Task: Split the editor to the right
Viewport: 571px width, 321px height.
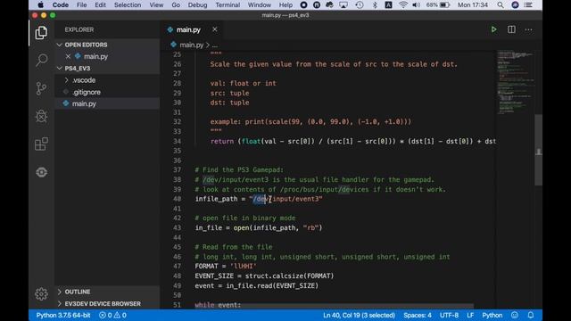Action: 511,29
